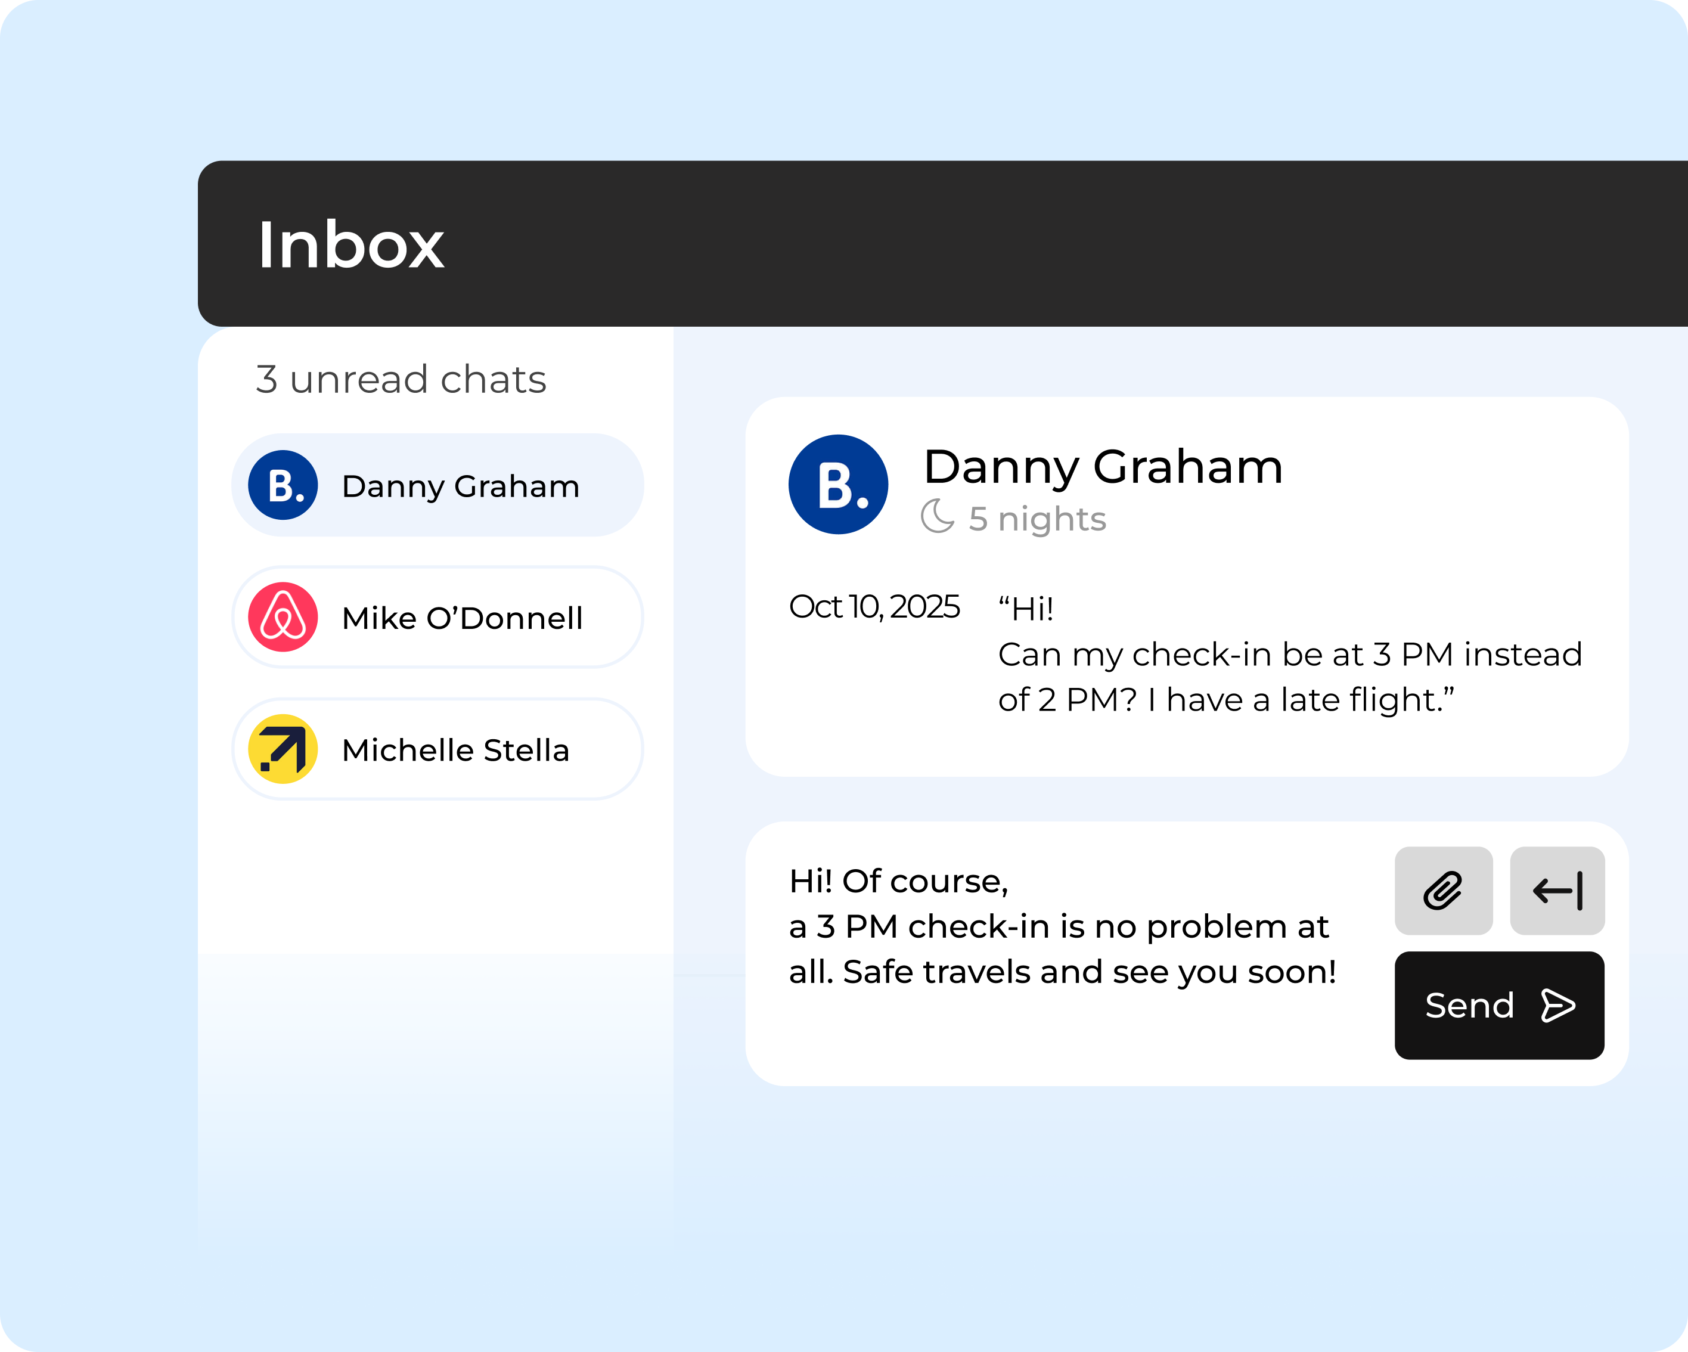The image size is (1688, 1352).
Task: Click the collapse arrow-to-bar icon
Action: tap(1557, 890)
